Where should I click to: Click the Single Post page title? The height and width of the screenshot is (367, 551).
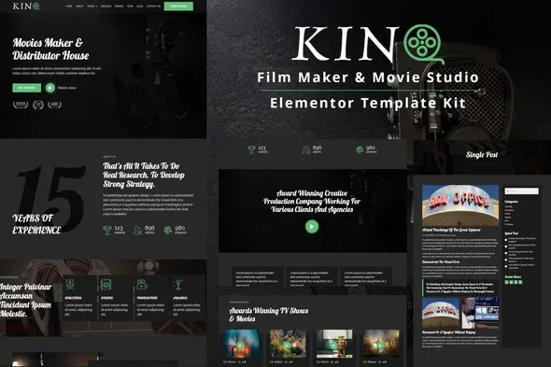(x=482, y=155)
